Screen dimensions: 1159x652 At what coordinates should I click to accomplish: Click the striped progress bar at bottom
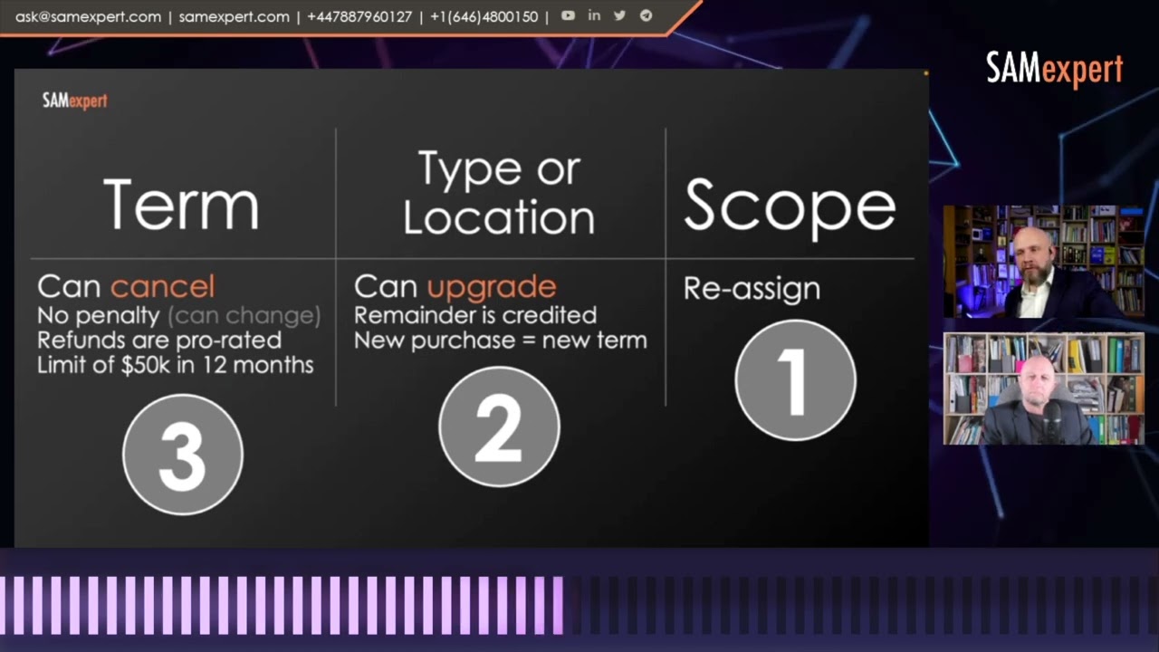[579, 605]
